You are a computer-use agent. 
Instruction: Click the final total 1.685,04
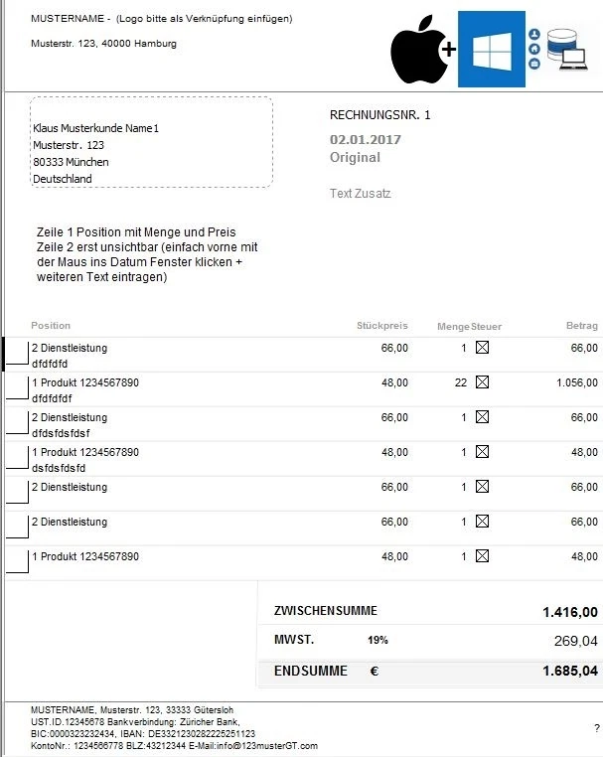tap(570, 671)
